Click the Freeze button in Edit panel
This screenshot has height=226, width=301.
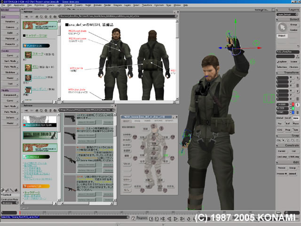coord(282,168)
